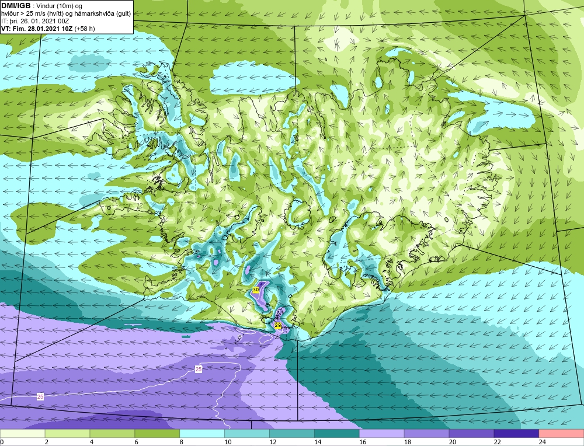Select the 8–10 m/s light cyan swatch
The width and height of the screenshot is (584, 446).
[x=202, y=434]
